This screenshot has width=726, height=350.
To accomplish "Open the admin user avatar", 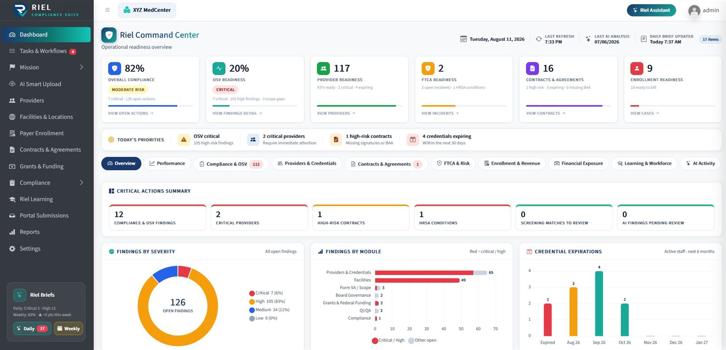I will tap(694, 10).
